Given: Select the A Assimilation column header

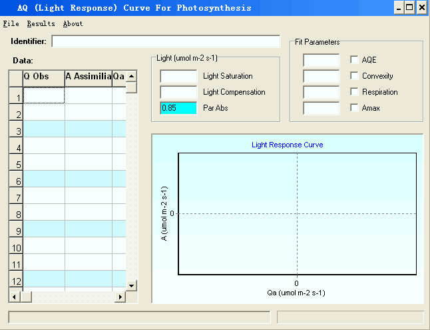Looking at the screenshot, I should [88, 77].
